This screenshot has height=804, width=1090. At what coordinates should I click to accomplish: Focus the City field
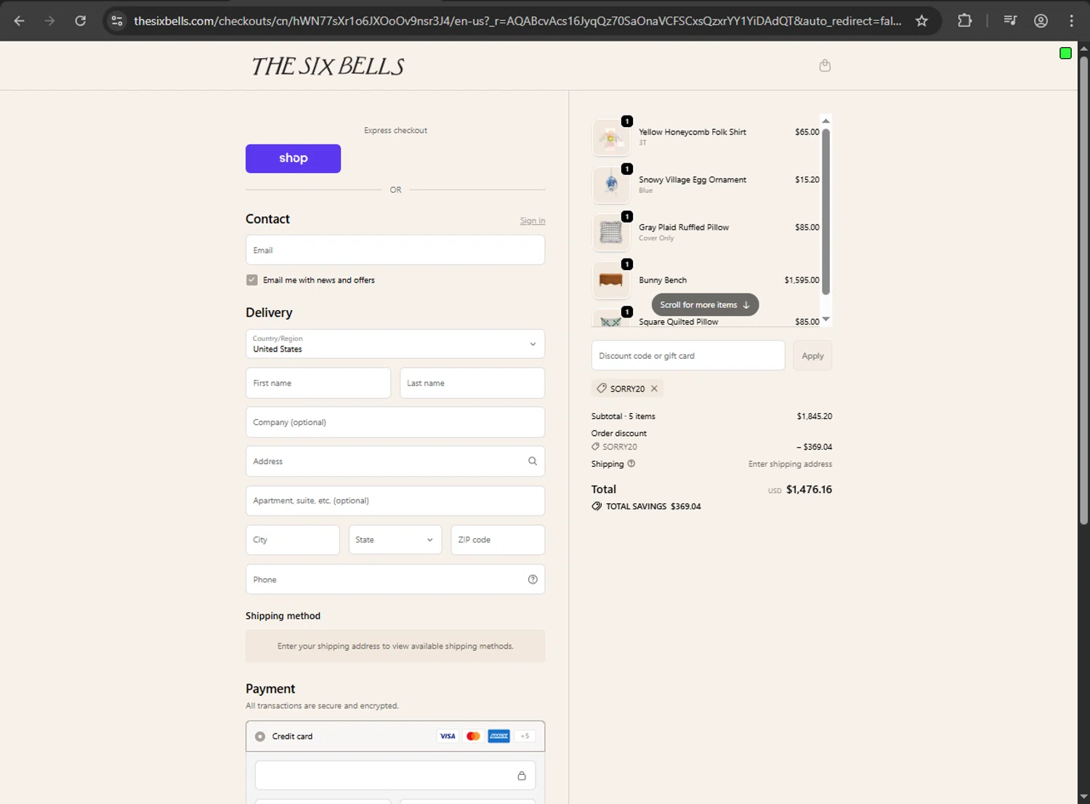point(292,540)
